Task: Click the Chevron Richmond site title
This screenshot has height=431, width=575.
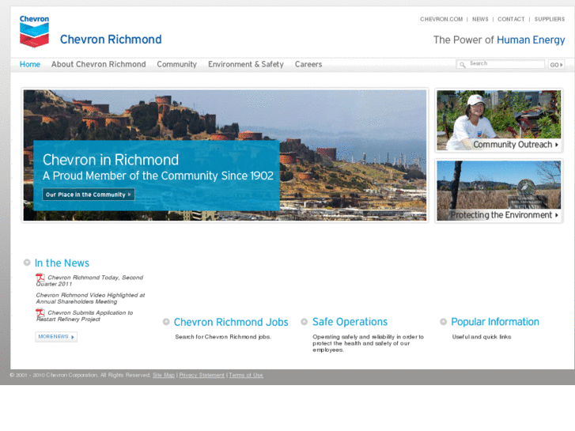Action: pyautogui.click(x=111, y=40)
